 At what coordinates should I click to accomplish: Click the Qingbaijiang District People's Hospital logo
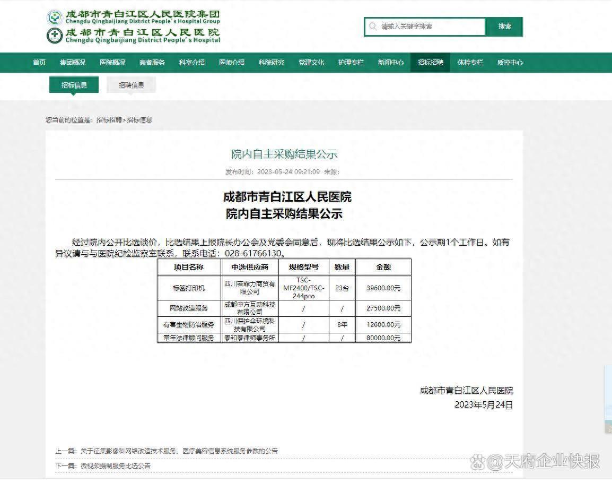(x=55, y=36)
